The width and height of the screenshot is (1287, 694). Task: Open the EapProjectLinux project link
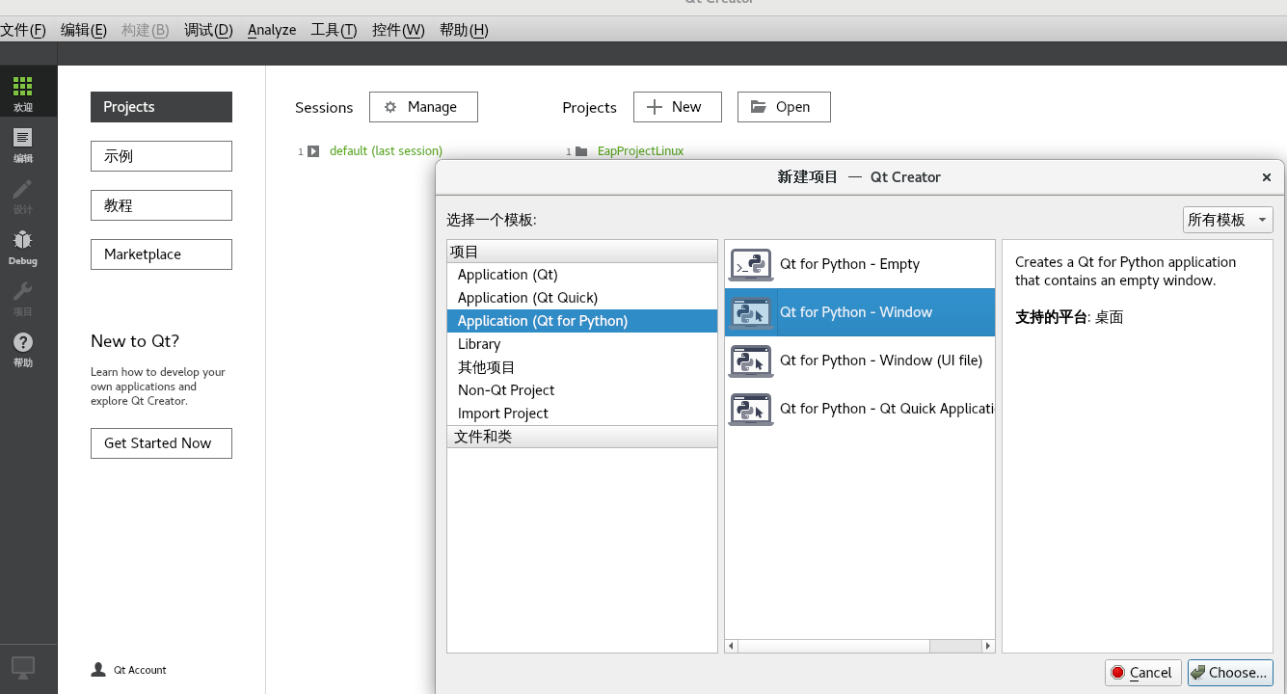pos(639,150)
